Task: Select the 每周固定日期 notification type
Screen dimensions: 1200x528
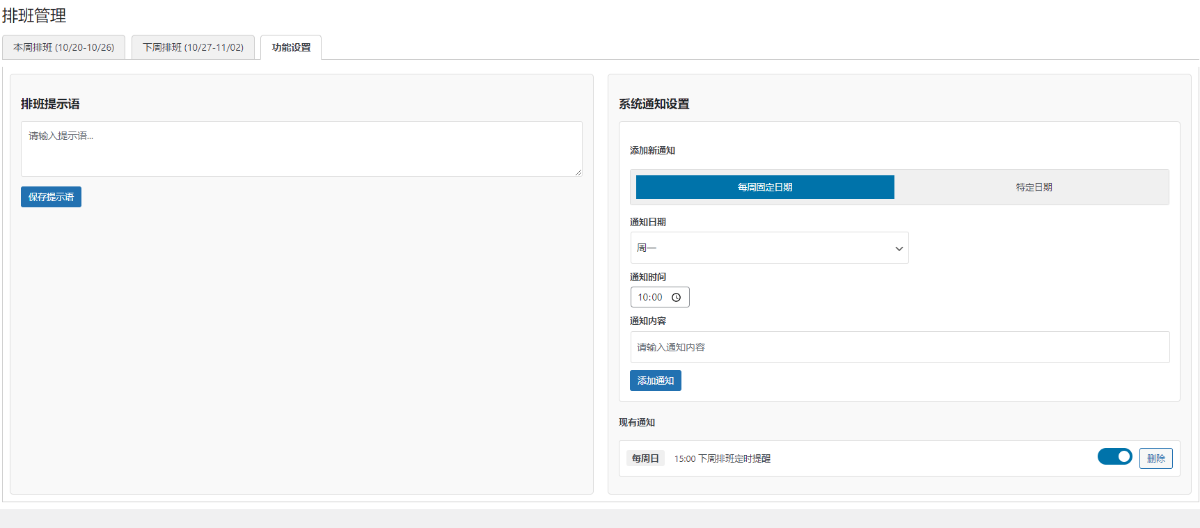Action: [x=764, y=187]
